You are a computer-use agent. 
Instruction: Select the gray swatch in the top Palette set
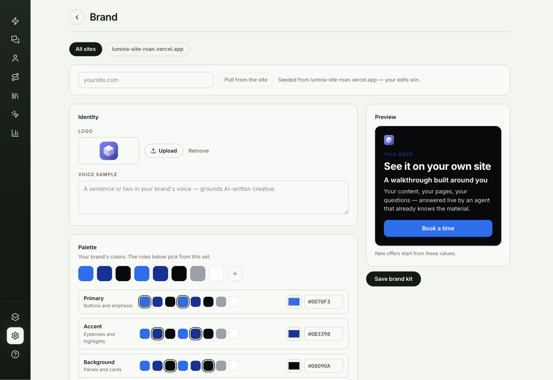198,274
